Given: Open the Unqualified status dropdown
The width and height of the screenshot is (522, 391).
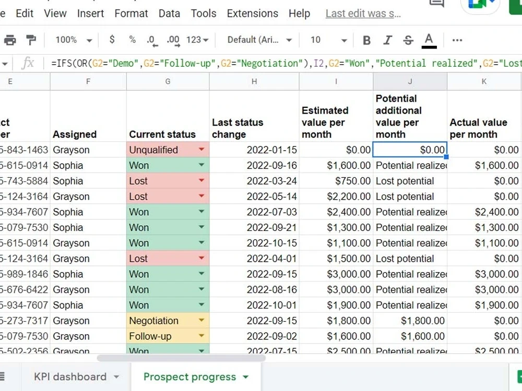Looking at the screenshot, I should (200, 150).
